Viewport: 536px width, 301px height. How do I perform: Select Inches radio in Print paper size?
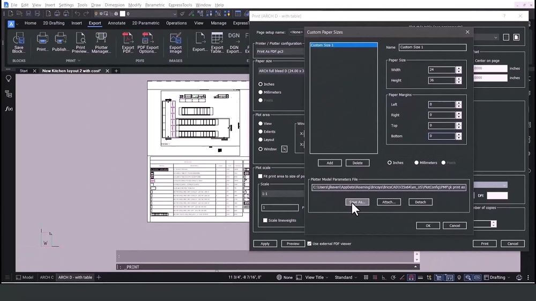tap(260, 84)
